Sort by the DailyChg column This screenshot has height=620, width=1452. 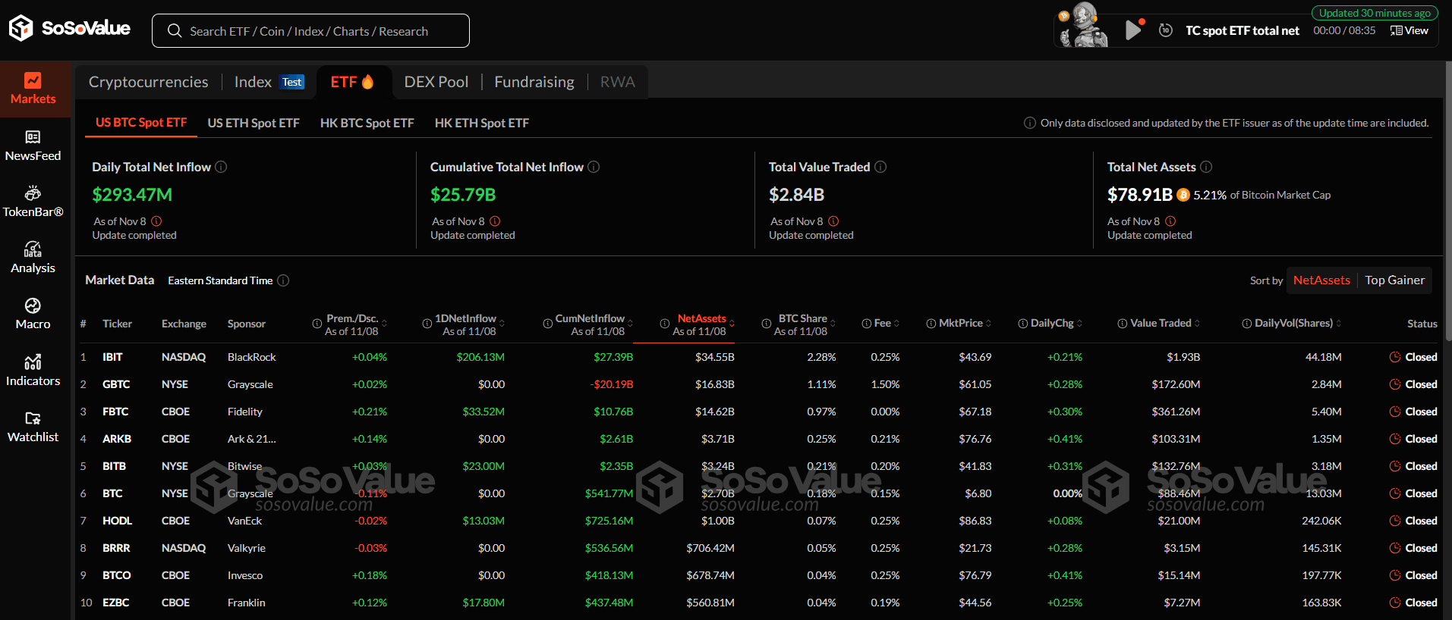[1079, 324]
